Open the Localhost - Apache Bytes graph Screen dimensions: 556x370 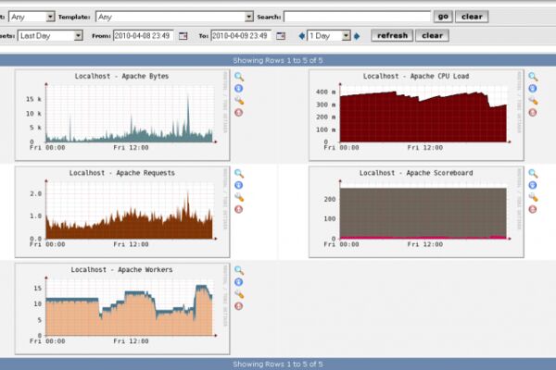tap(122, 115)
